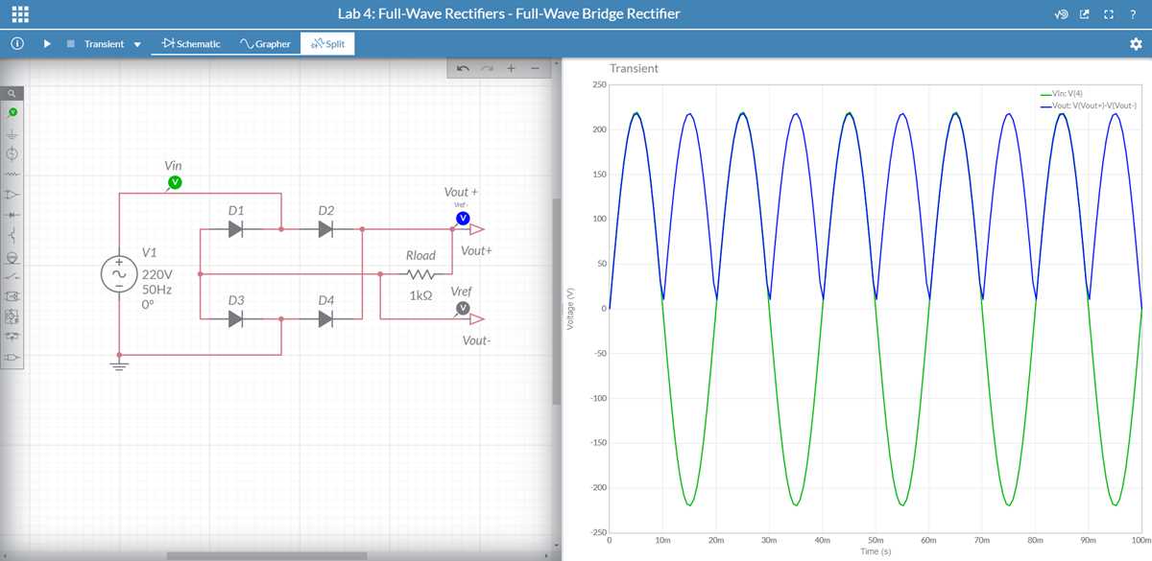Click the share/export circuit icon
Viewport: 1152px width, 561px height.
[1085, 14]
